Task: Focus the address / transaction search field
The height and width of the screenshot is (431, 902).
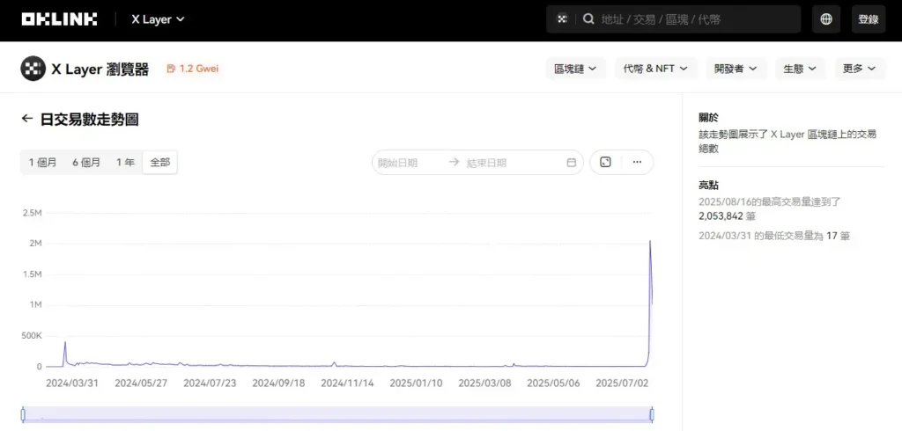Action: coord(674,19)
